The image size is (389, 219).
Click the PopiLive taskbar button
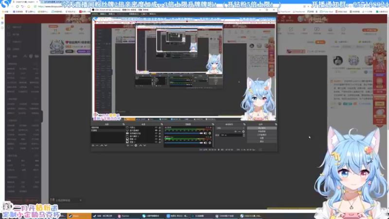(128, 216)
